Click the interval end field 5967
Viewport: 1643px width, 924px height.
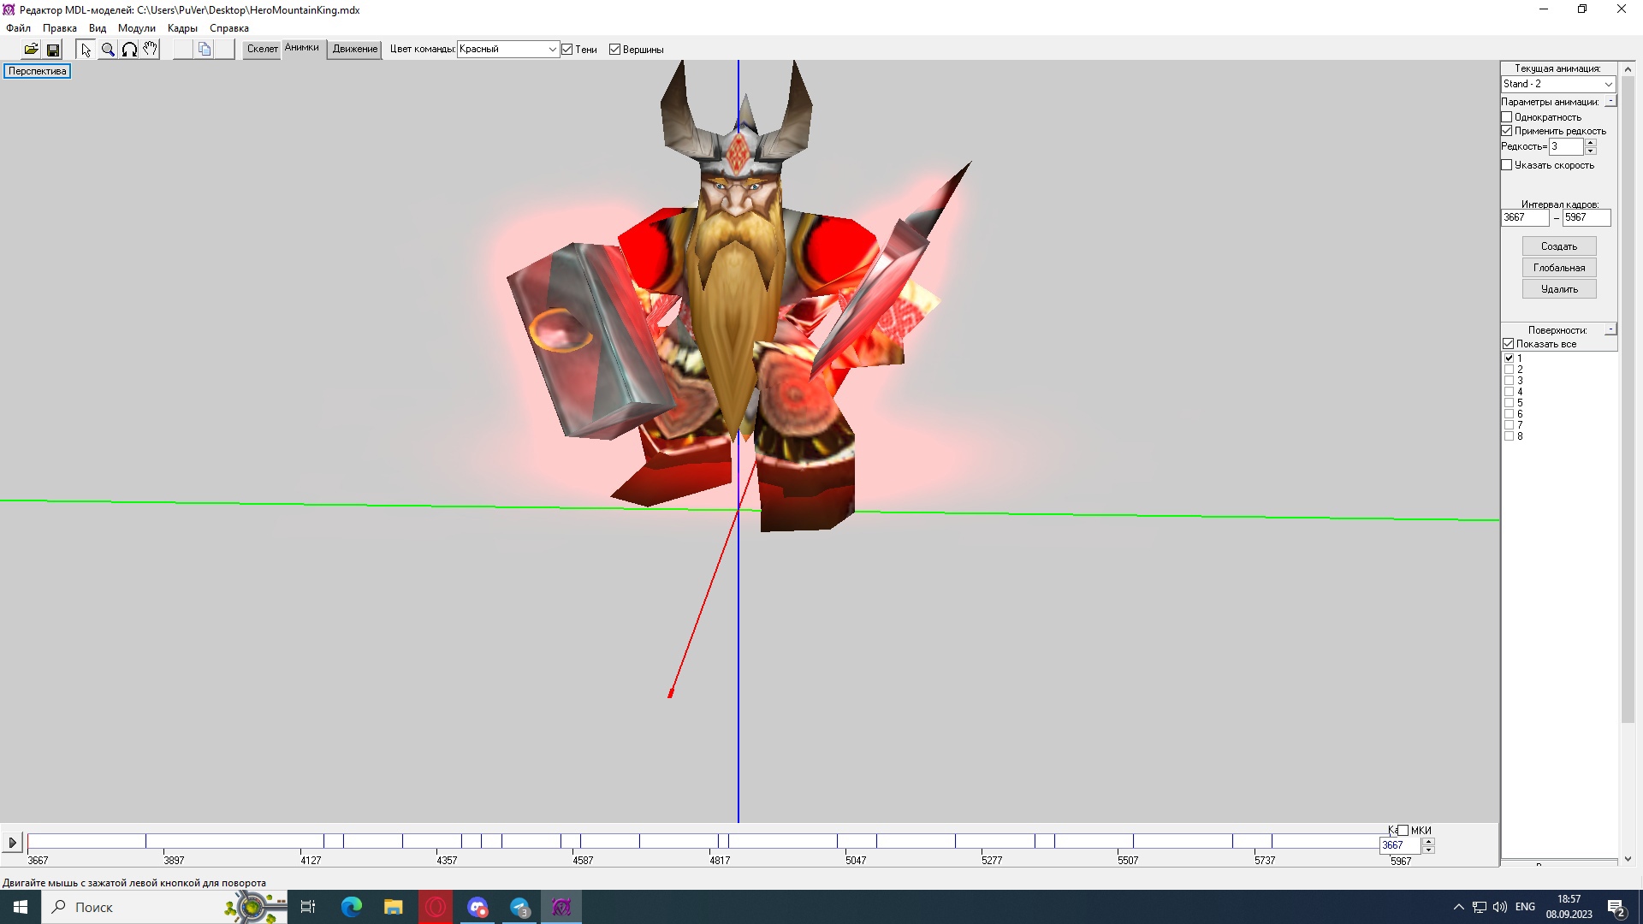pos(1587,217)
